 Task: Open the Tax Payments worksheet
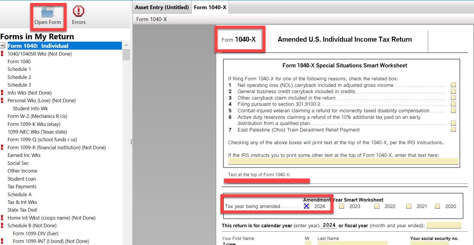22,186
